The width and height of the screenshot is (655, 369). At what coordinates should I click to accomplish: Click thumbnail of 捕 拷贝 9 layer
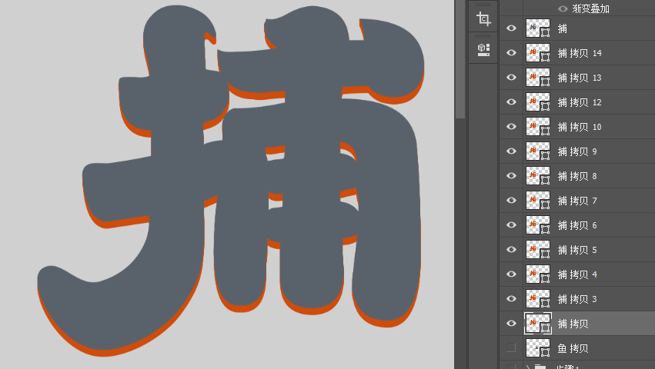tap(538, 151)
